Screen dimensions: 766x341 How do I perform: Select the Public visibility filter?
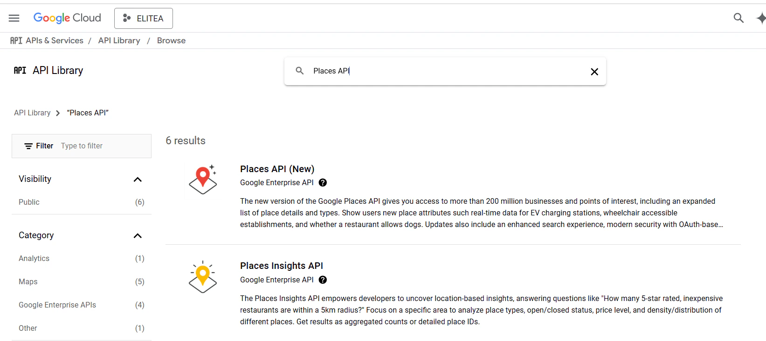pos(29,202)
